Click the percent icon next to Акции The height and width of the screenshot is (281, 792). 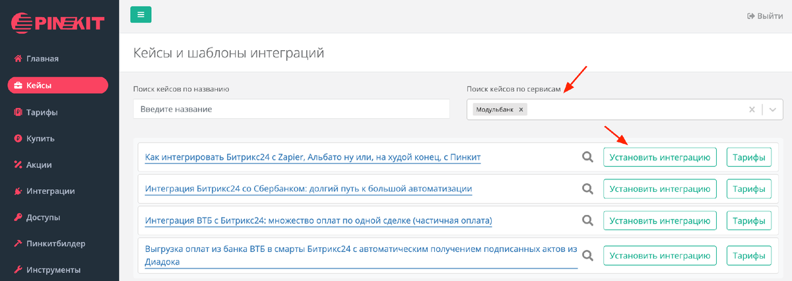pyautogui.click(x=18, y=165)
